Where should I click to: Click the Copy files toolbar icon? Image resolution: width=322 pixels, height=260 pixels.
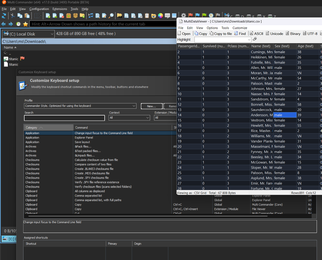point(20,16)
